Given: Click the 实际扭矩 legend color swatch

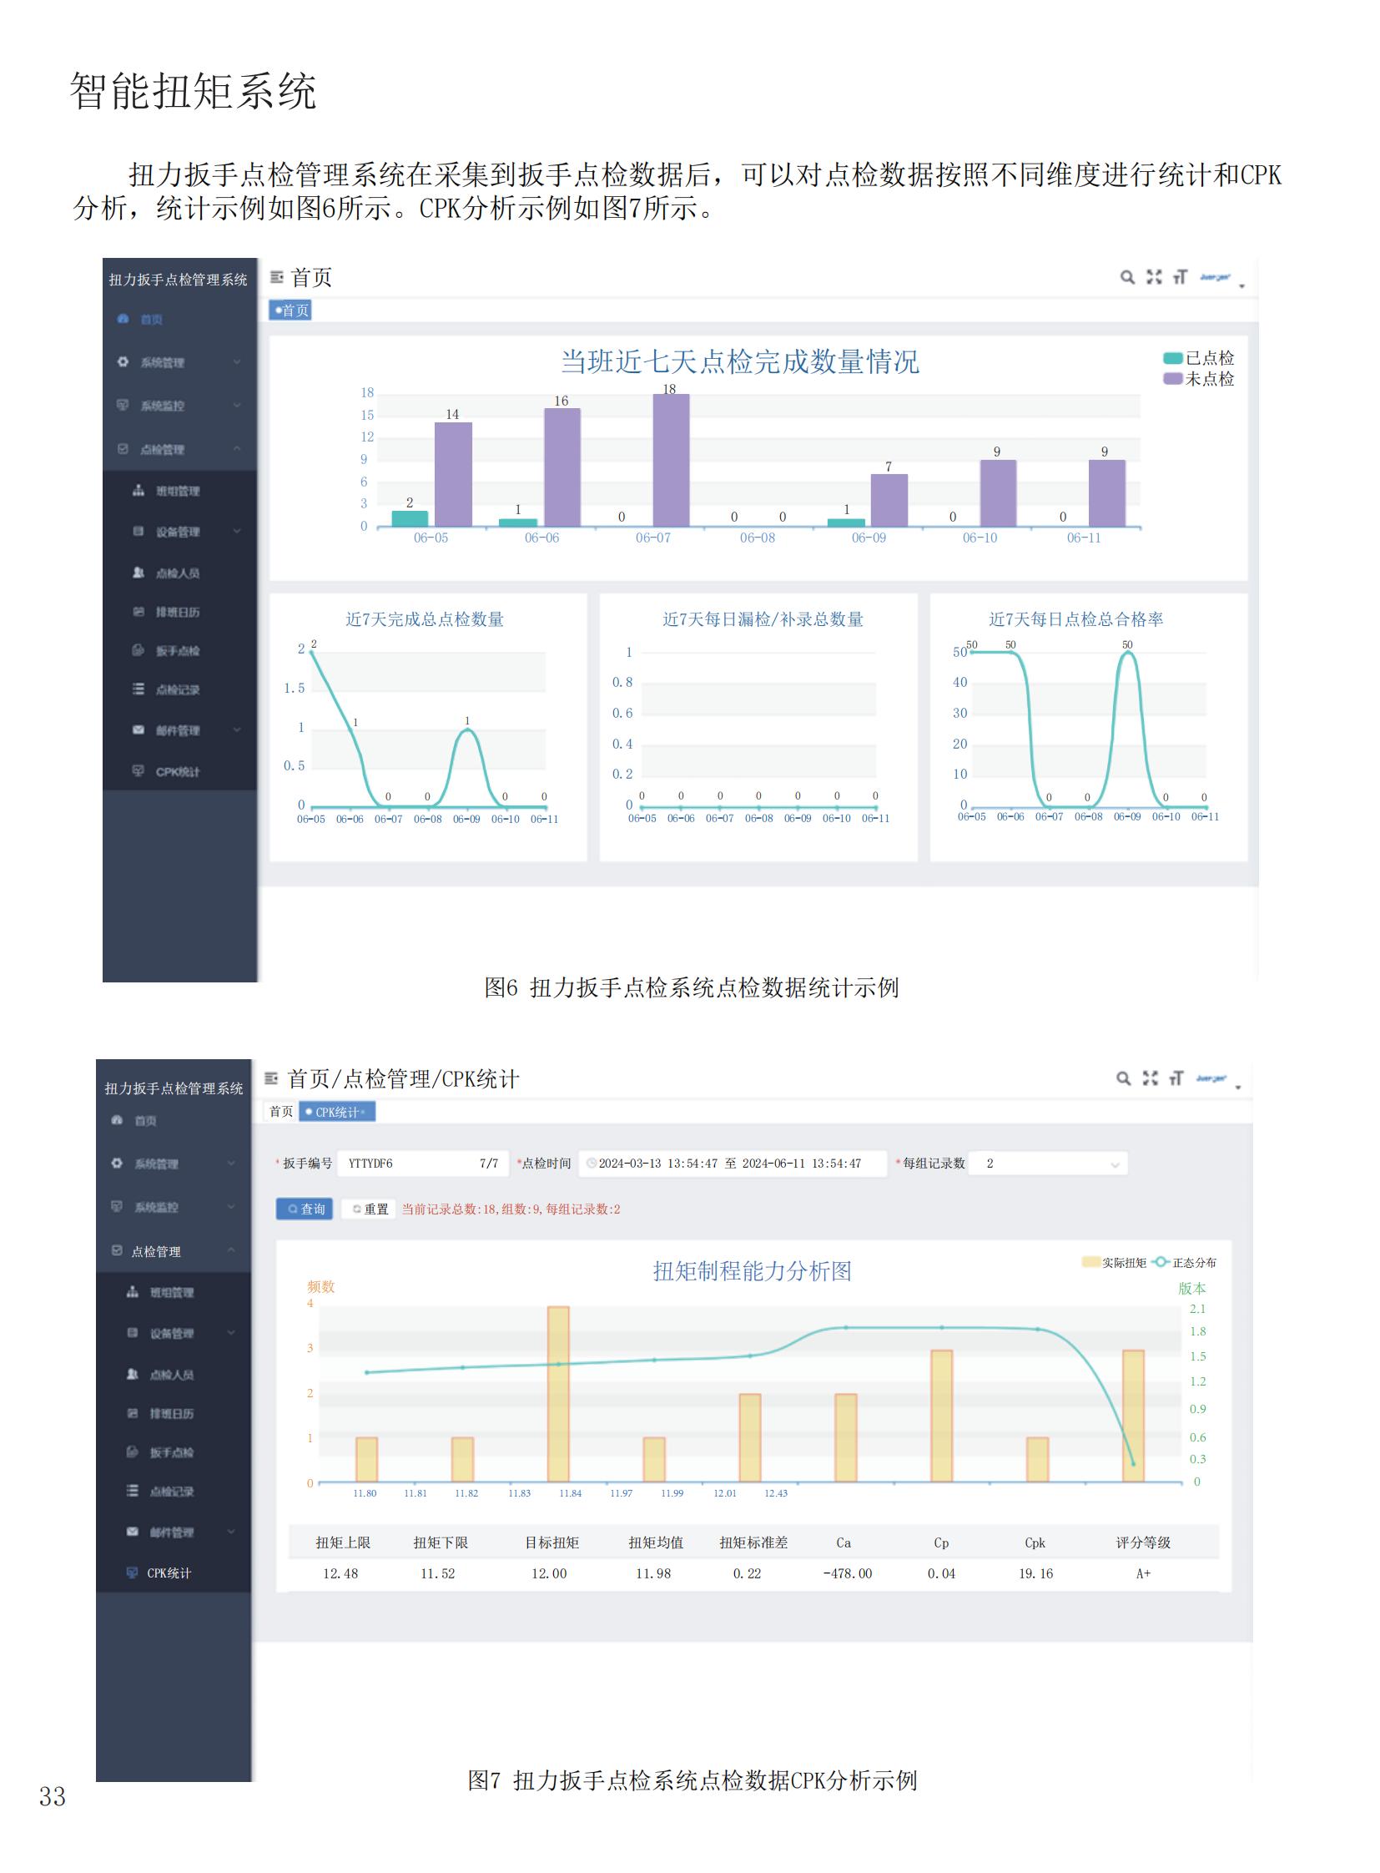Looking at the screenshot, I should [1090, 1263].
